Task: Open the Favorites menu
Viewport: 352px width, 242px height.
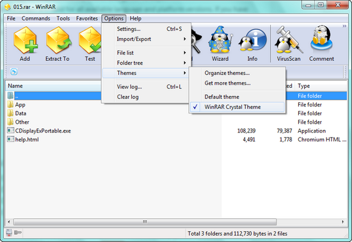Action: tap(87, 19)
